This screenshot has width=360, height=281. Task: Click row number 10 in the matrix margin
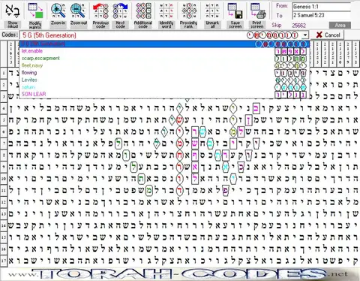pos(4,179)
